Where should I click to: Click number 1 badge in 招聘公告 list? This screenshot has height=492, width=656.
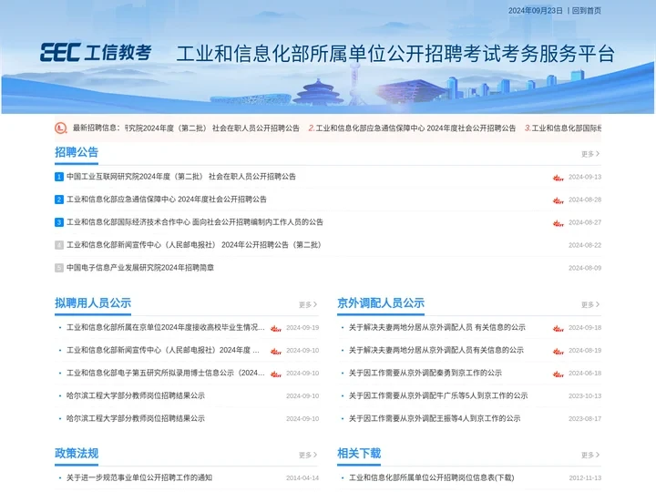click(x=59, y=177)
